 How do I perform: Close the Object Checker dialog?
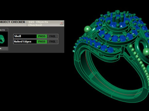click(x=61, y=23)
